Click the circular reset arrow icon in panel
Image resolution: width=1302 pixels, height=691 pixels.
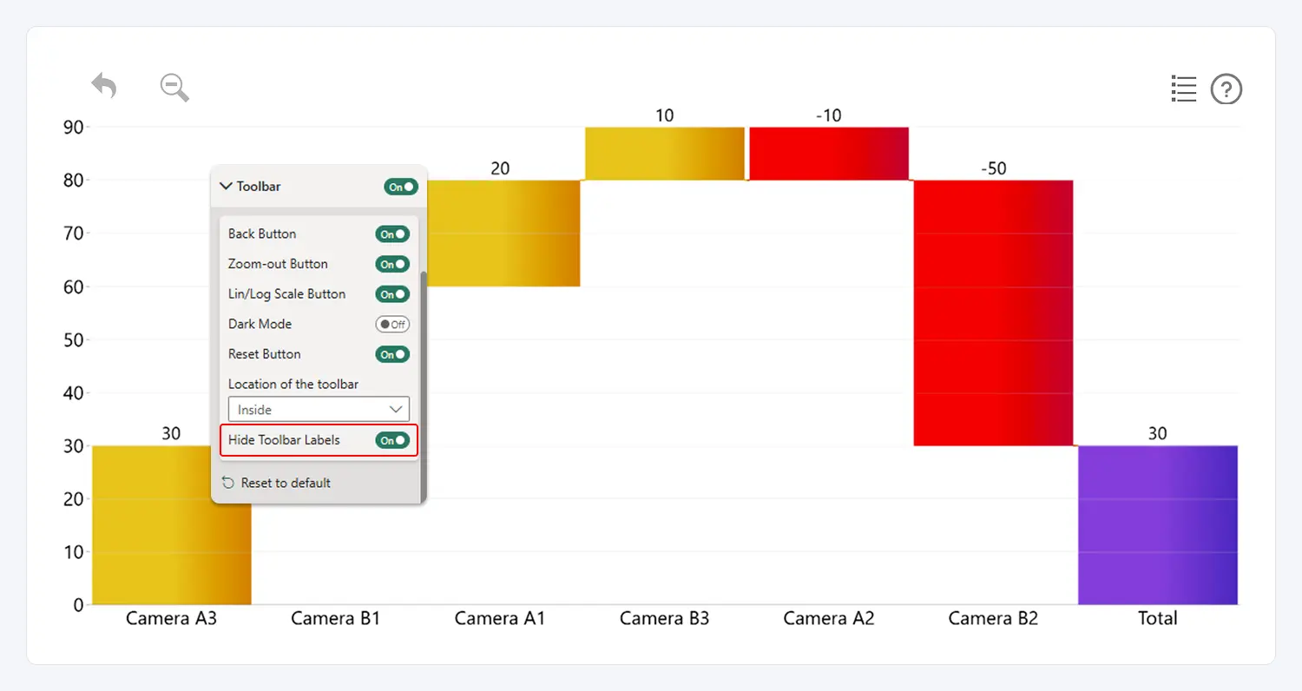[227, 483]
